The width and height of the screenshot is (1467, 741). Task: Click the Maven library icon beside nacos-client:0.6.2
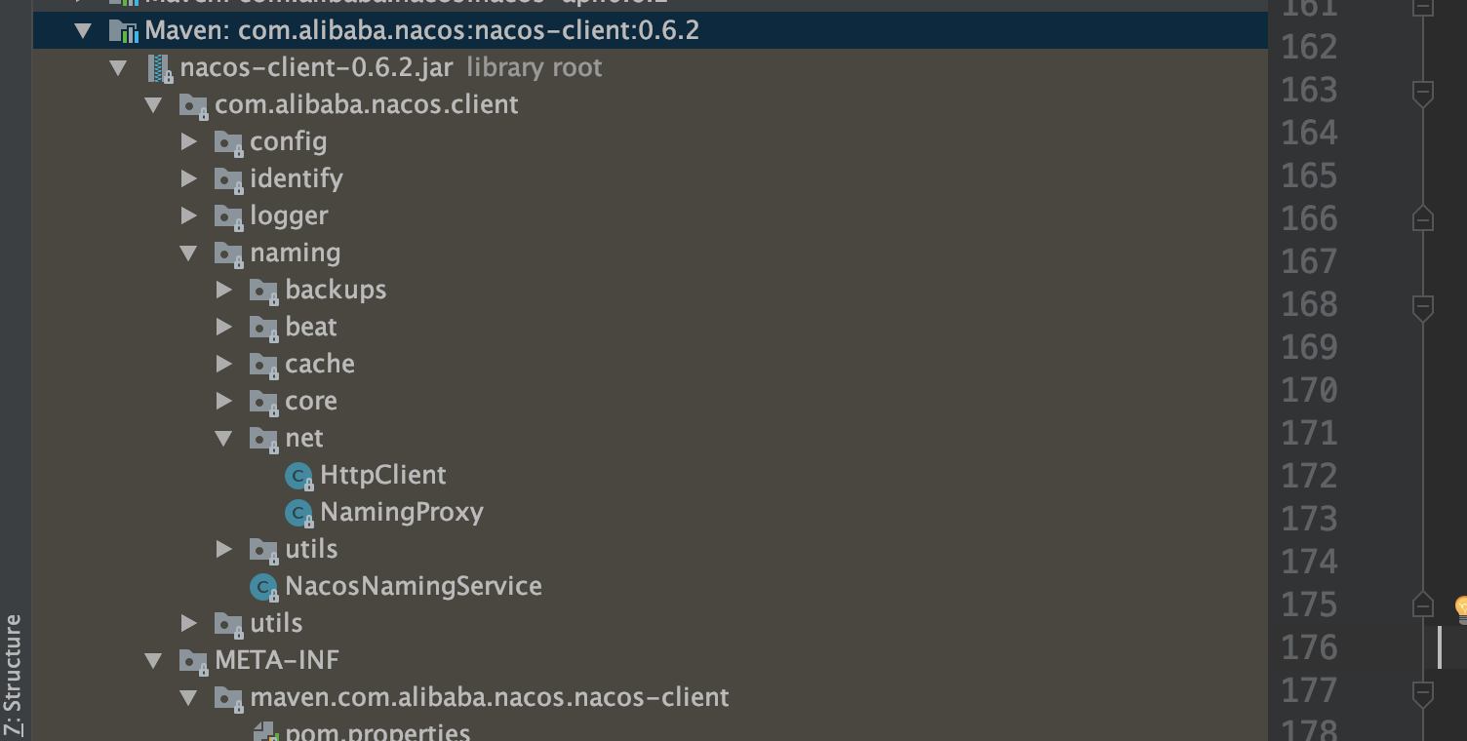point(124,30)
